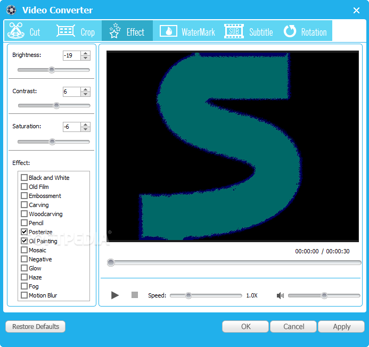Click the SUB subtitle film icon
369x347 pixels.
tap(234, 31)
